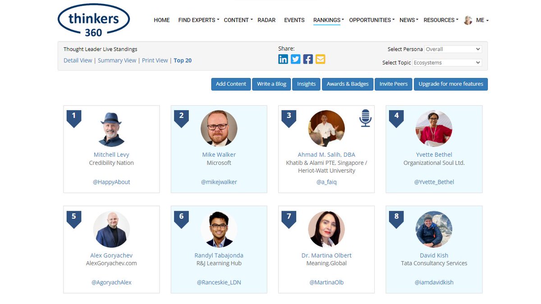Open Mike Walker's name link

219,154
